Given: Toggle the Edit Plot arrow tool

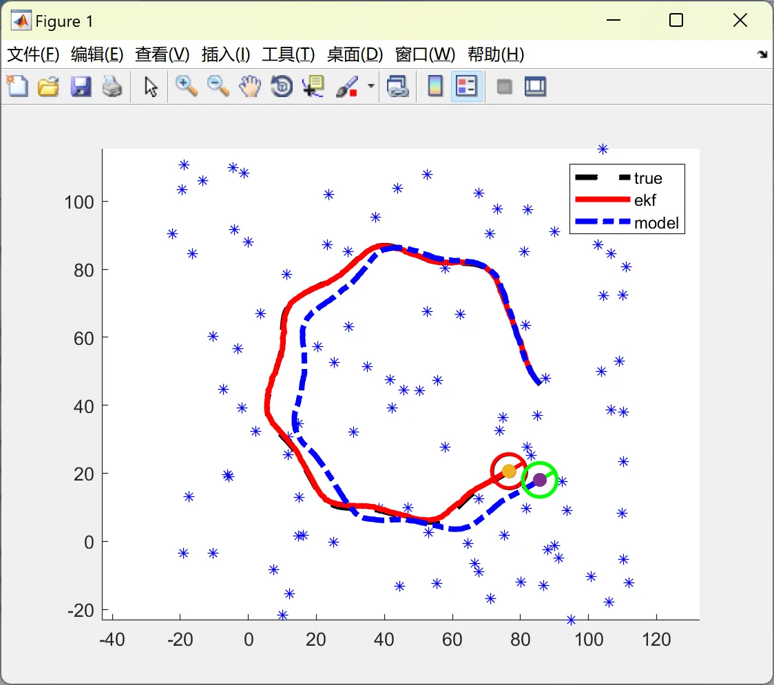Looking at the screenshot, I should pyautogui.click(x=151, y=86).
